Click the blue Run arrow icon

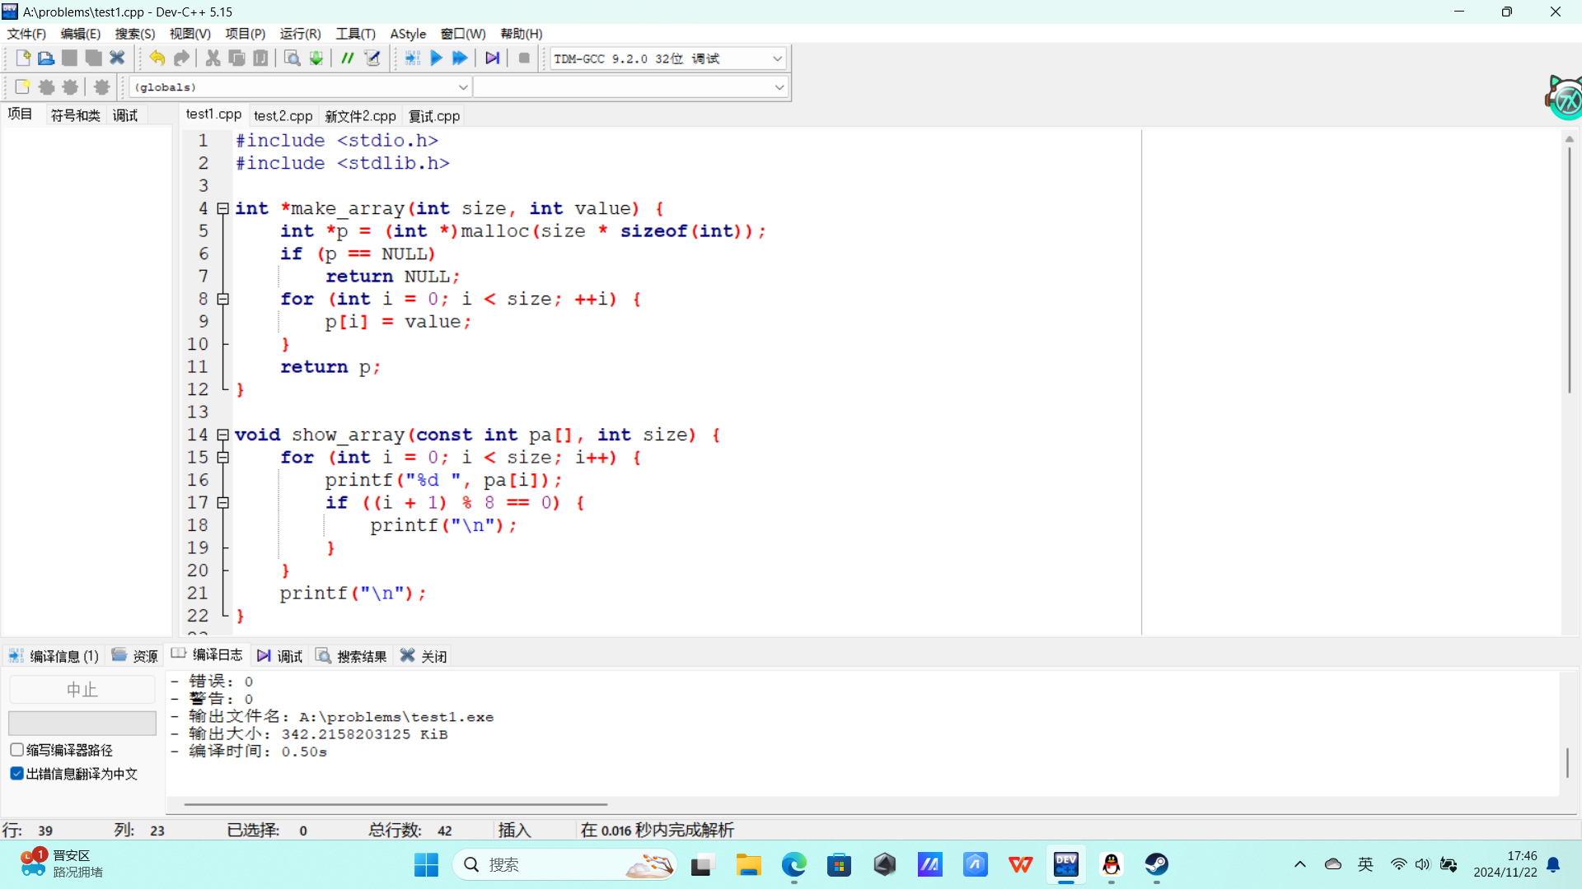pos(437,58)
